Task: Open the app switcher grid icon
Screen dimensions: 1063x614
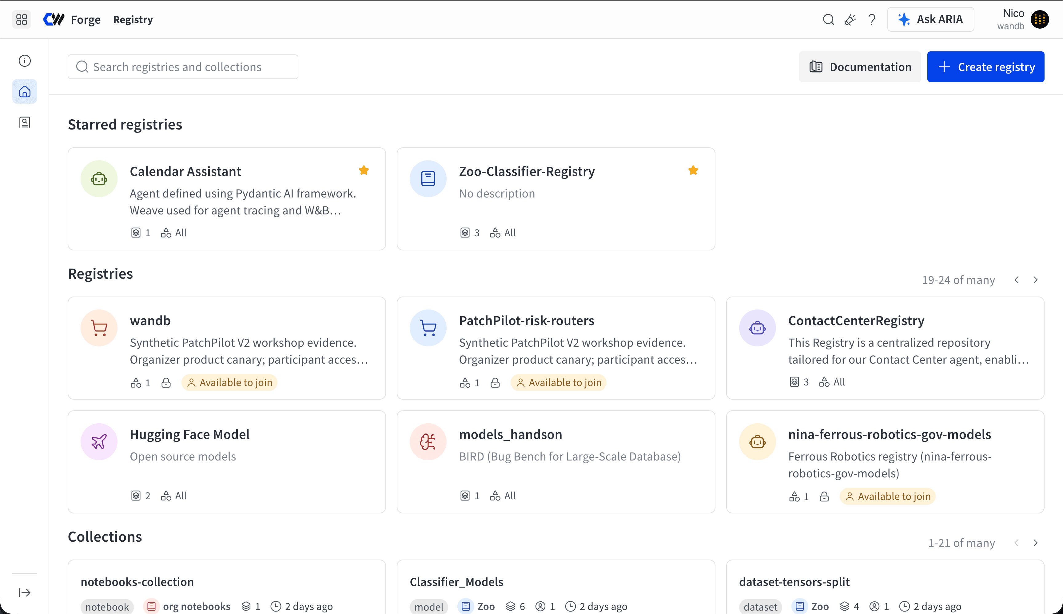Action: (x=22, y=19)
